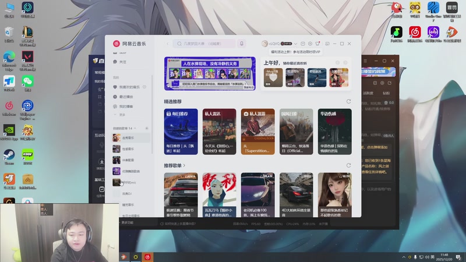
Task: Play the ocean surfer cover under 上午好
Action: (317, 77)
